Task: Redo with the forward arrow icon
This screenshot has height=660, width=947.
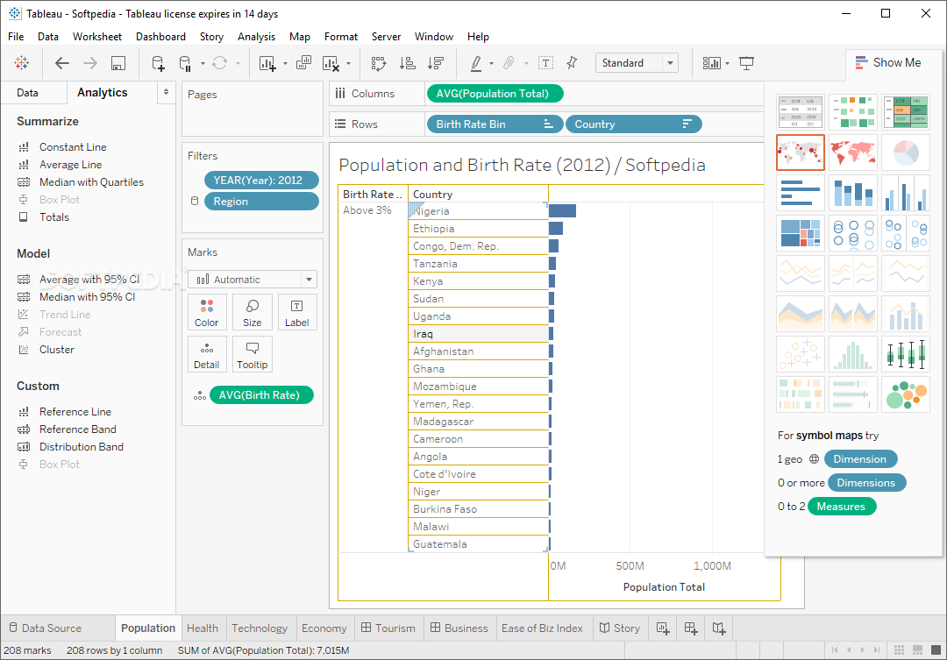Action: pos(90,63)
